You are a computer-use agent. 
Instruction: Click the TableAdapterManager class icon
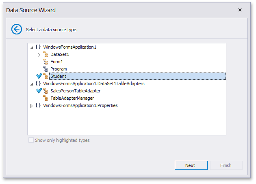coord(46,98)
